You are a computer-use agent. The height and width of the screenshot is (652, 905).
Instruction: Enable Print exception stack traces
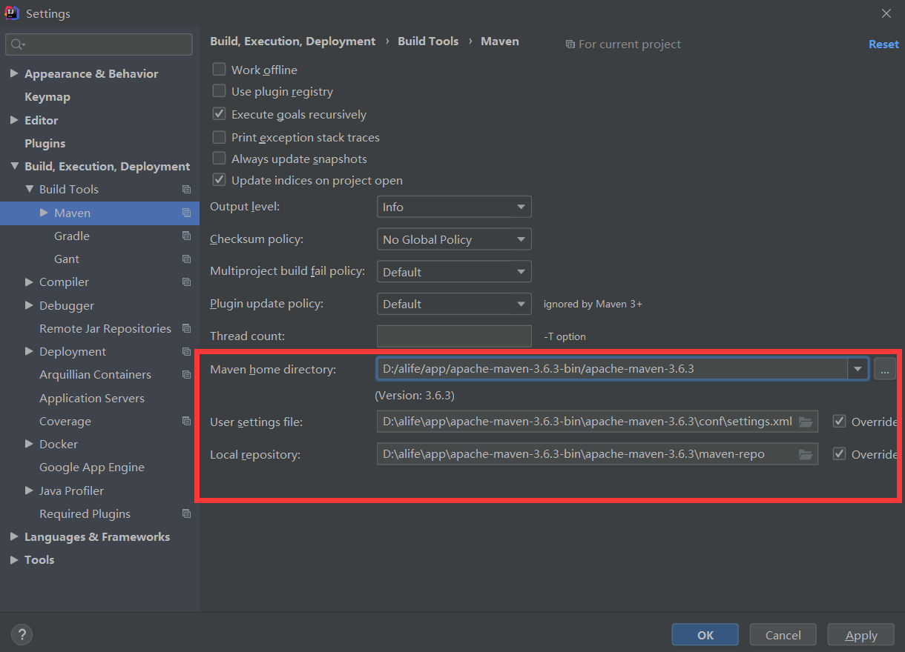(219, 137)
